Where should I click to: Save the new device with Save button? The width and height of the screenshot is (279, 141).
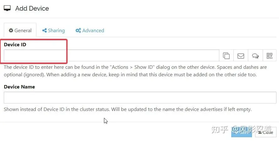(242, 132)
